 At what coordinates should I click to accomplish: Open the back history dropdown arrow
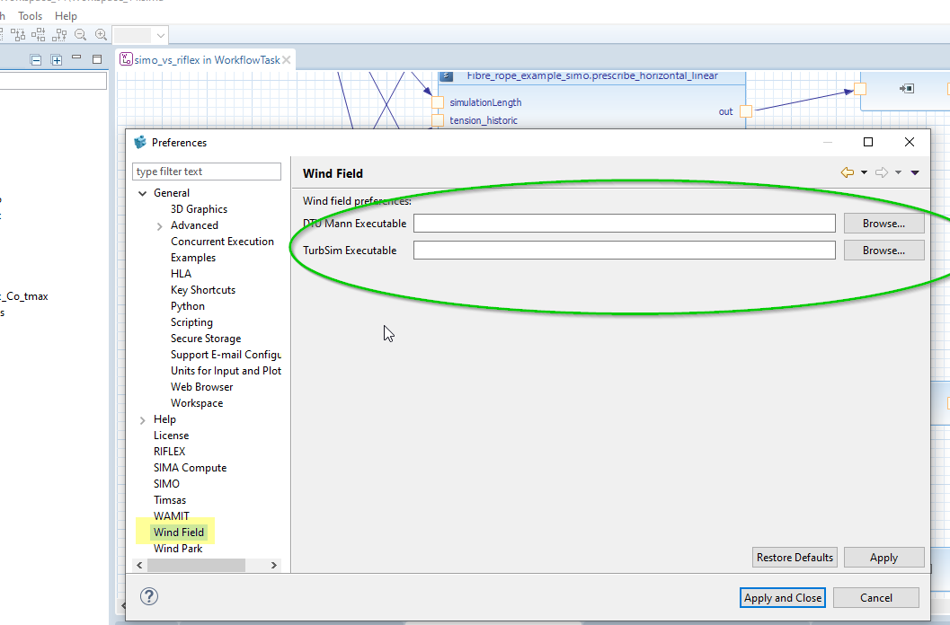pos(864,172)
